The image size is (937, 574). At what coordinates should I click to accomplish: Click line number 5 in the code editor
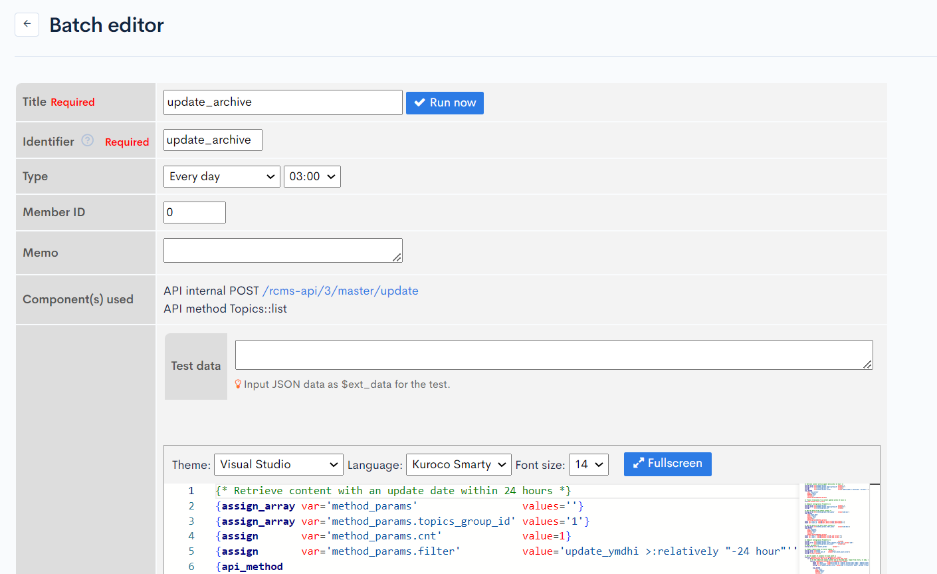coord(191,551)
